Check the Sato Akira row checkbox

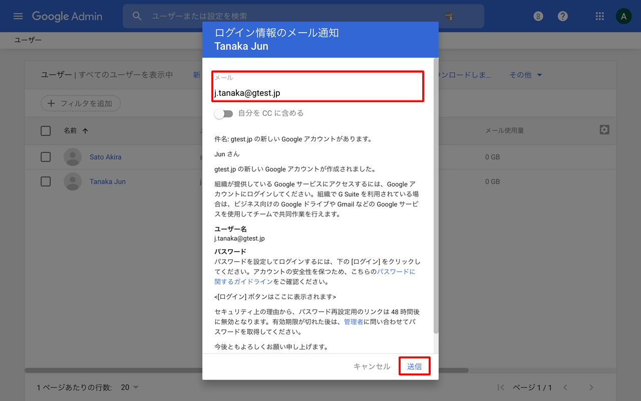tap(46, 157)
